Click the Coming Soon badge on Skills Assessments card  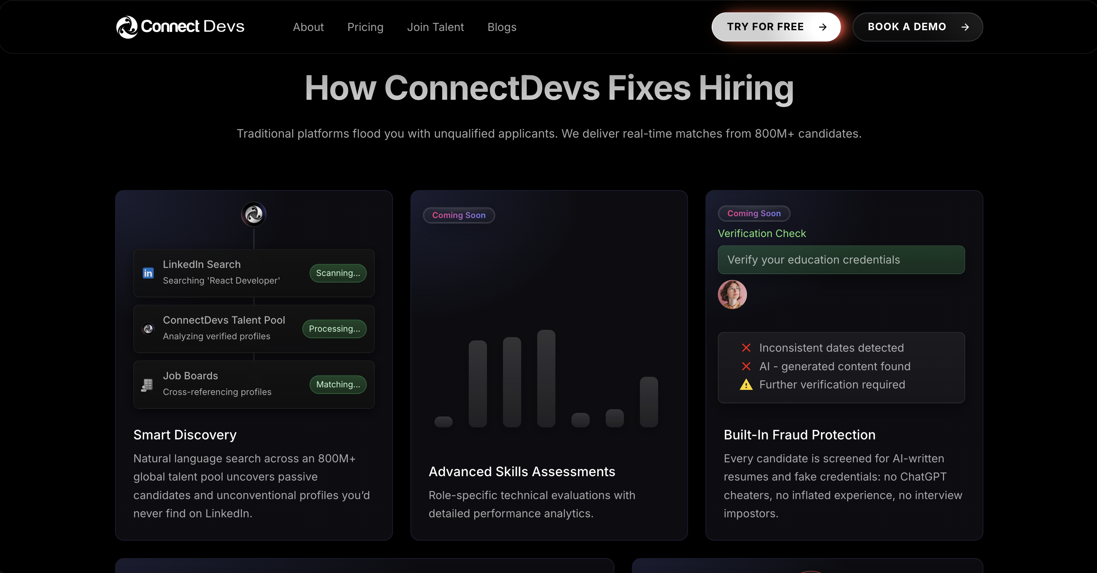click(x=459, y=215)
